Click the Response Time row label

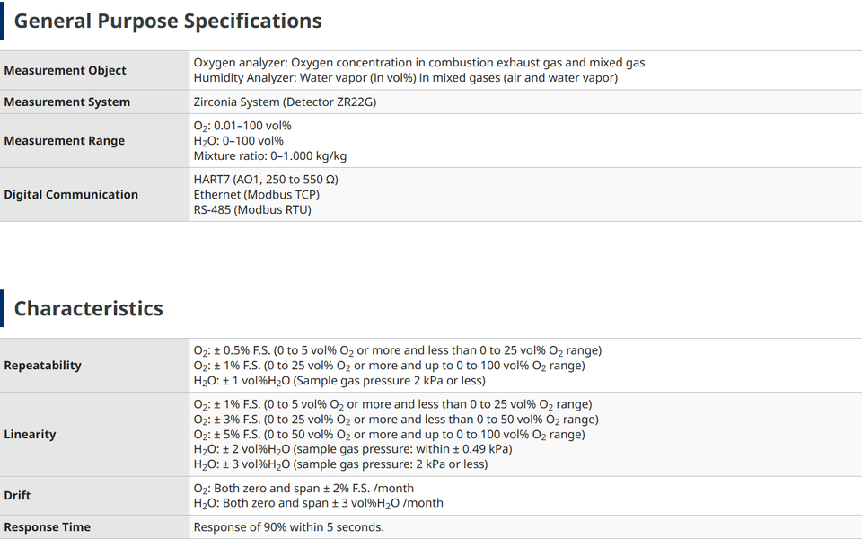point(48,527)
